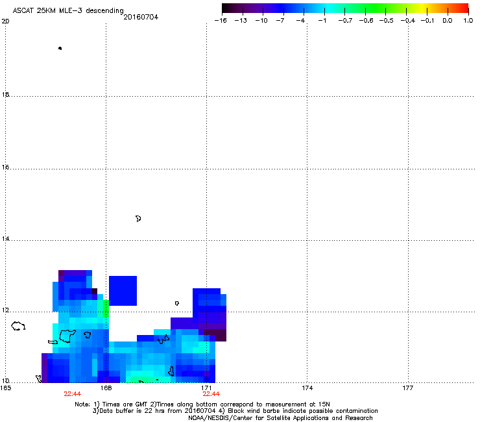480x422 pixels.
Task: Click the -10 color scale label
Action: [x=261, y=21]
